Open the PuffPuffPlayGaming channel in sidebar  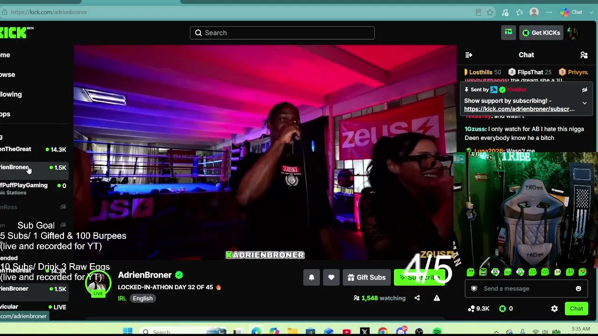34,189
